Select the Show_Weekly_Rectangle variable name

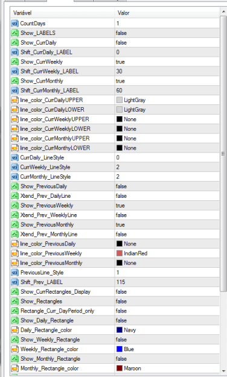[x=50, y=340]
